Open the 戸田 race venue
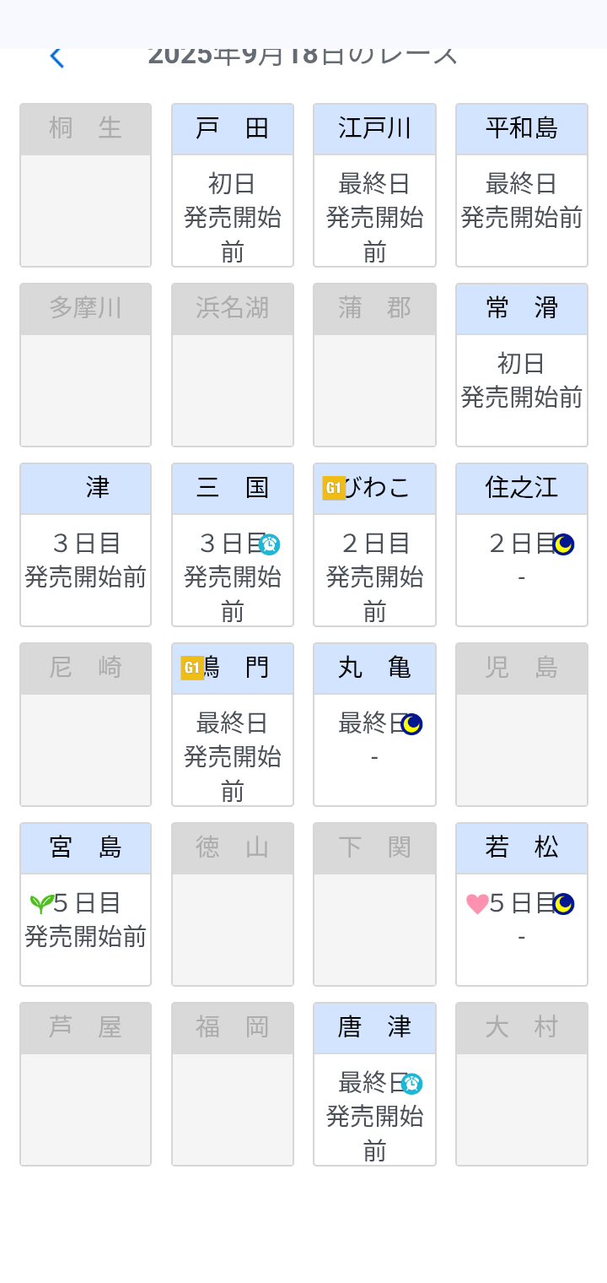Image resolution: width=607 pixels, height=1283 pixels. (x=233, y=129)
